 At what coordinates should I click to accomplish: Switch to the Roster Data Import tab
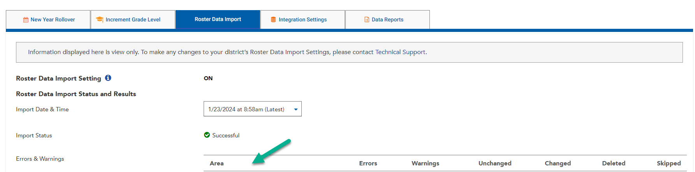pyautogui.click(x=218, y=19)
